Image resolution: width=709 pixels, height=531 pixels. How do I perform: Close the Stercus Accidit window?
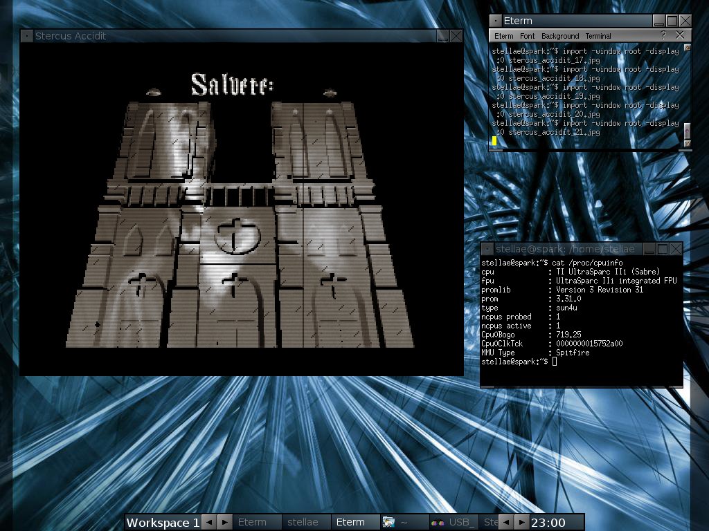[x=456, y=36]
